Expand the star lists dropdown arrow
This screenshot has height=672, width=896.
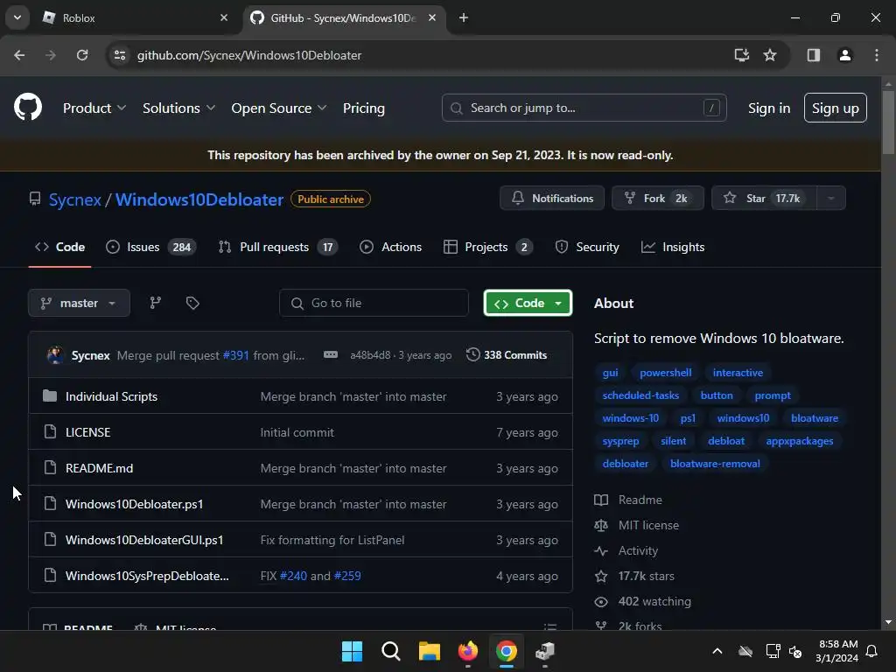831,199
